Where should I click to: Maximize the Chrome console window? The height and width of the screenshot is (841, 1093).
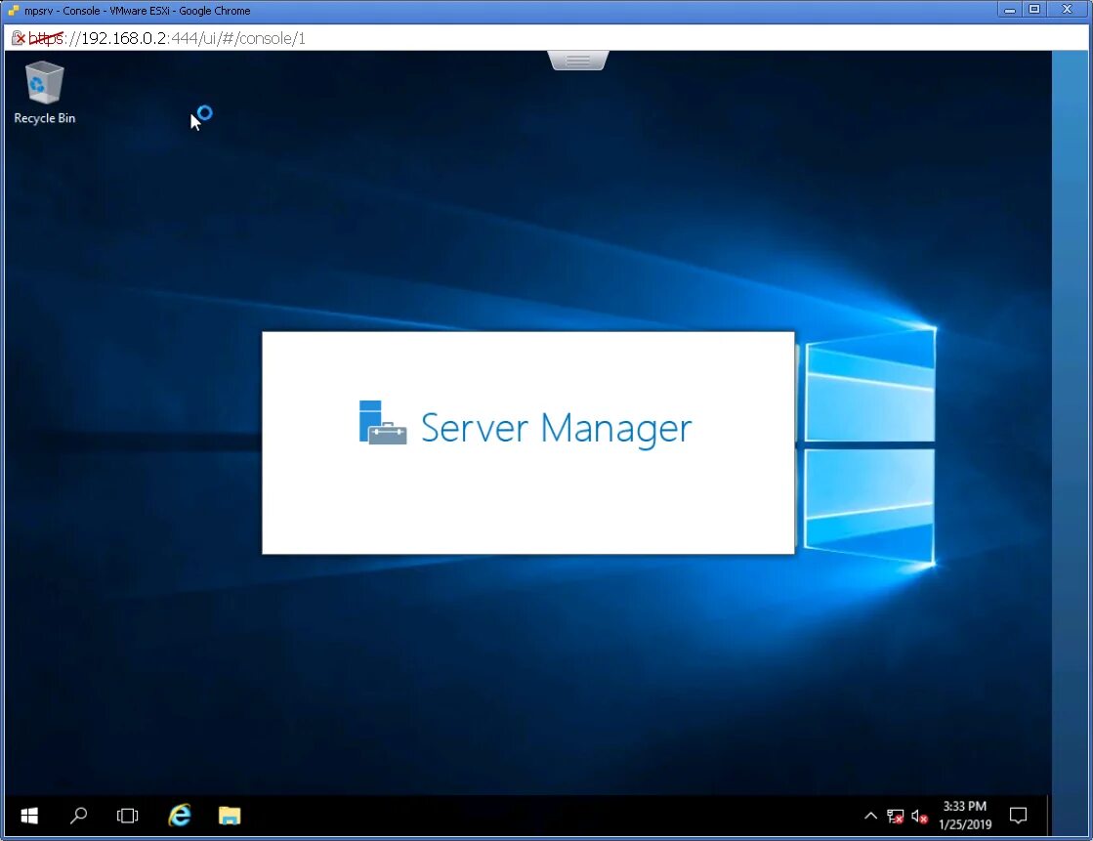1034,10
